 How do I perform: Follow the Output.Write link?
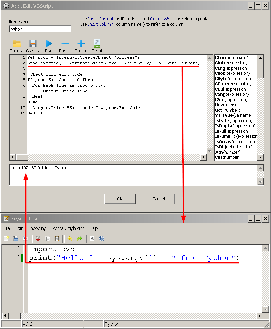click(162, 19)
